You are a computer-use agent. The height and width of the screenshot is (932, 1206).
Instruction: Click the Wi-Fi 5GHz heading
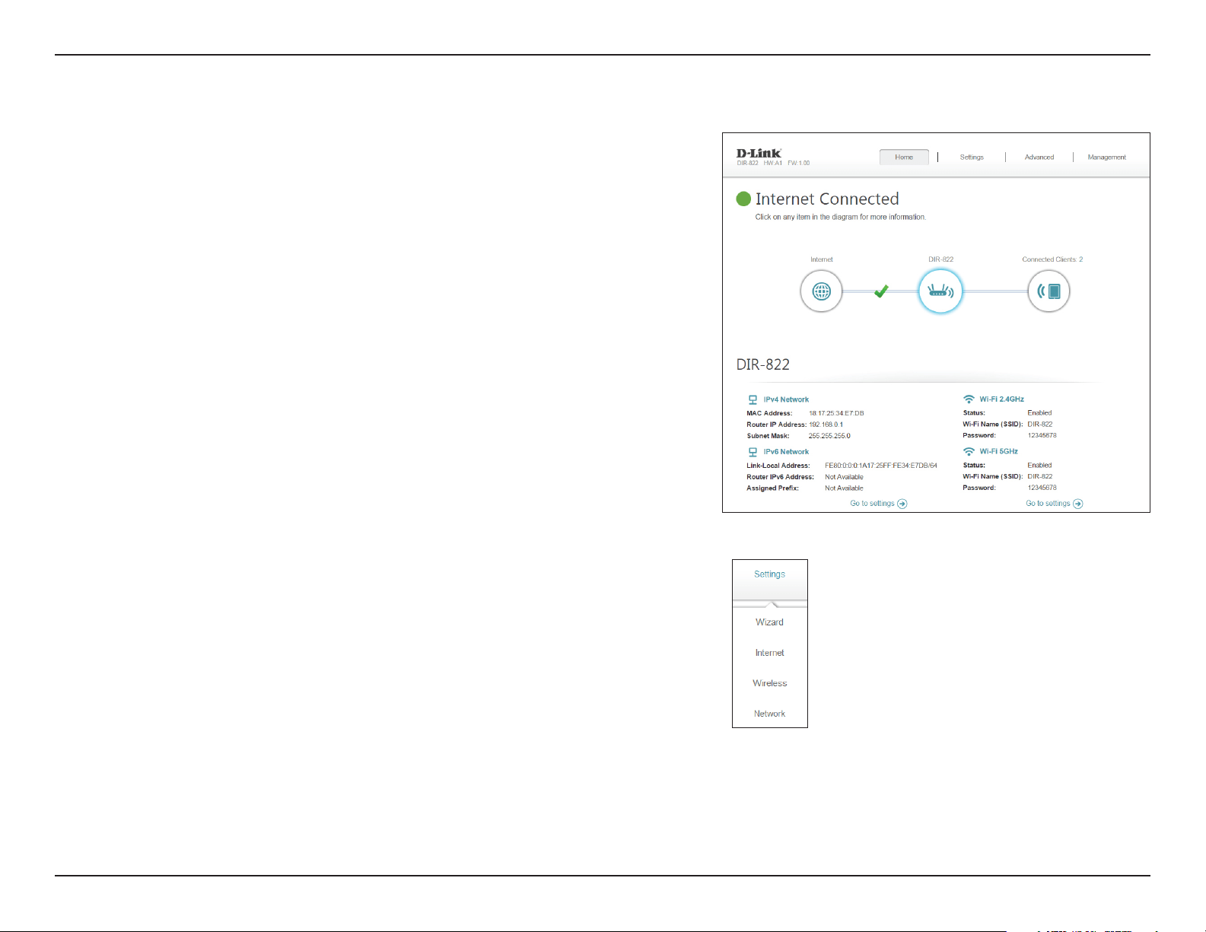tap(998, 451)
